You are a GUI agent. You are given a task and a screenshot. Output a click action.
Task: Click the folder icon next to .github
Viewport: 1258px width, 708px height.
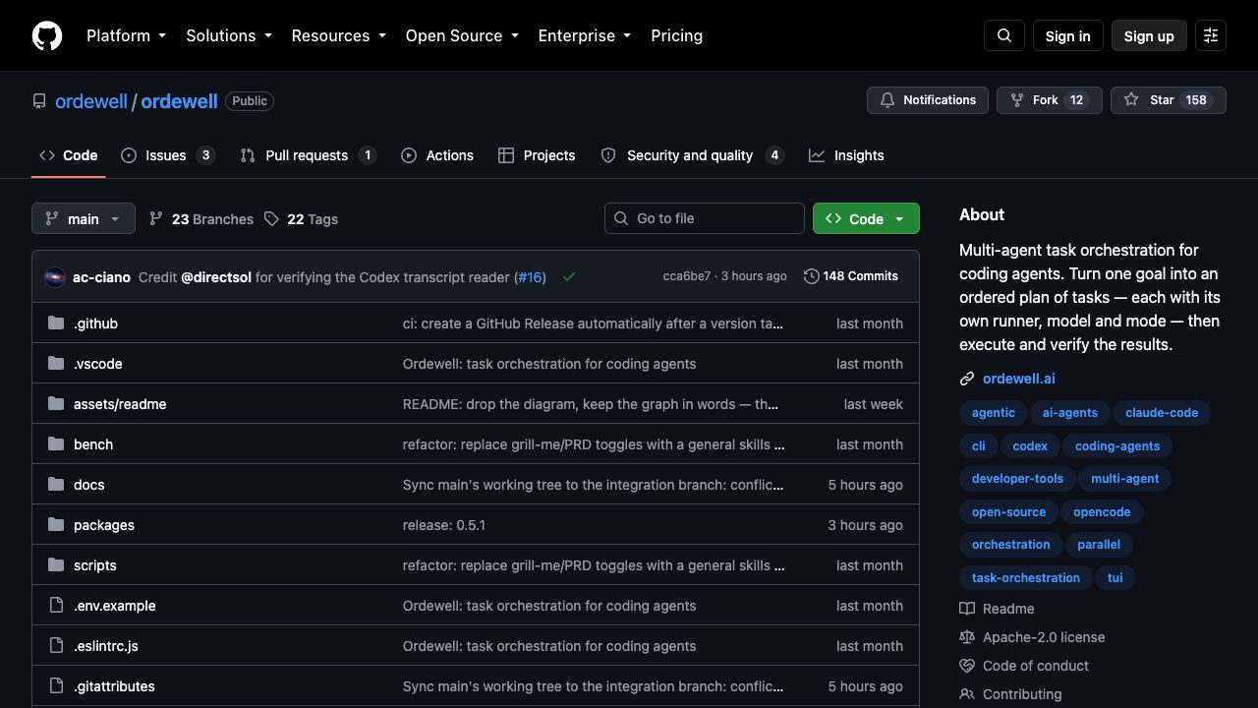pos(56,324)
